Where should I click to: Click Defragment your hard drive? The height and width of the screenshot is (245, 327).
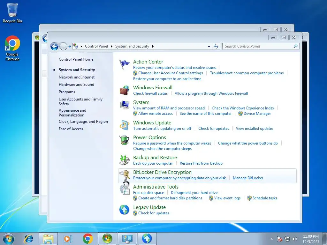click(x=194, y=193)
